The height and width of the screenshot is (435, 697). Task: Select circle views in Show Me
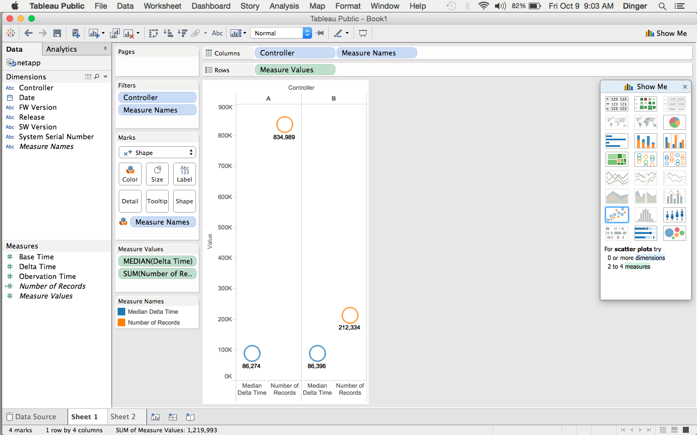click(646, 159)
